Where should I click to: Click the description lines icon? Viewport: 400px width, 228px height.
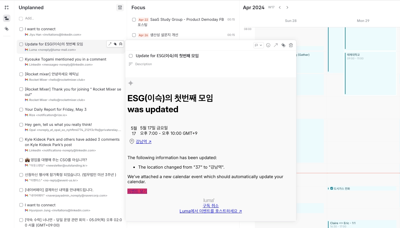tap(130, 64)
